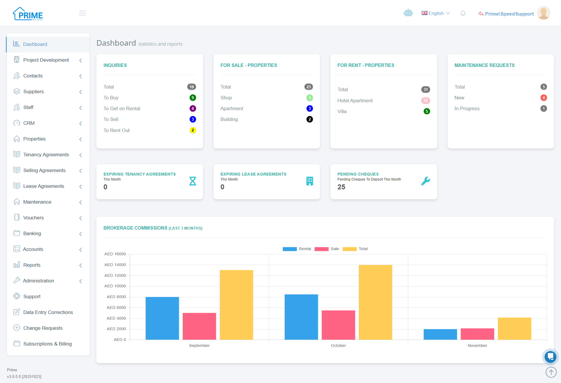Open the English language dropdown

(x=435, y=13)
